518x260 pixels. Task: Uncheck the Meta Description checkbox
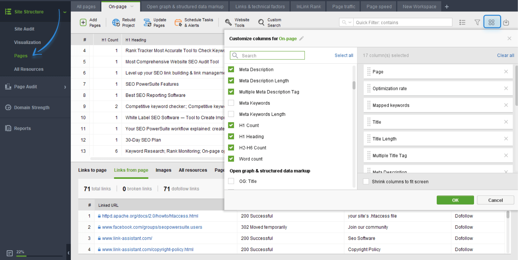tap(231, 69)
